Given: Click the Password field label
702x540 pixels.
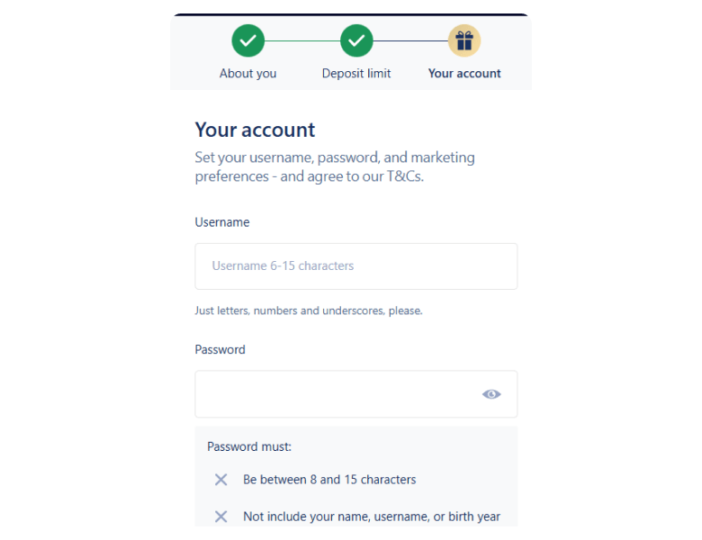Looking at the screenshot, I should (220, 350).
